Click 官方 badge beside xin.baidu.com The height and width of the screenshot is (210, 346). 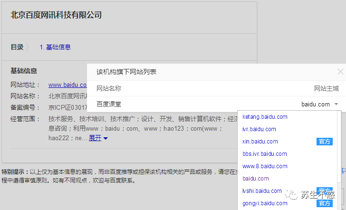click(x=324, y=142)
